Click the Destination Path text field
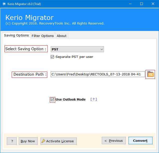159x153 pixels. click(98, 74)
